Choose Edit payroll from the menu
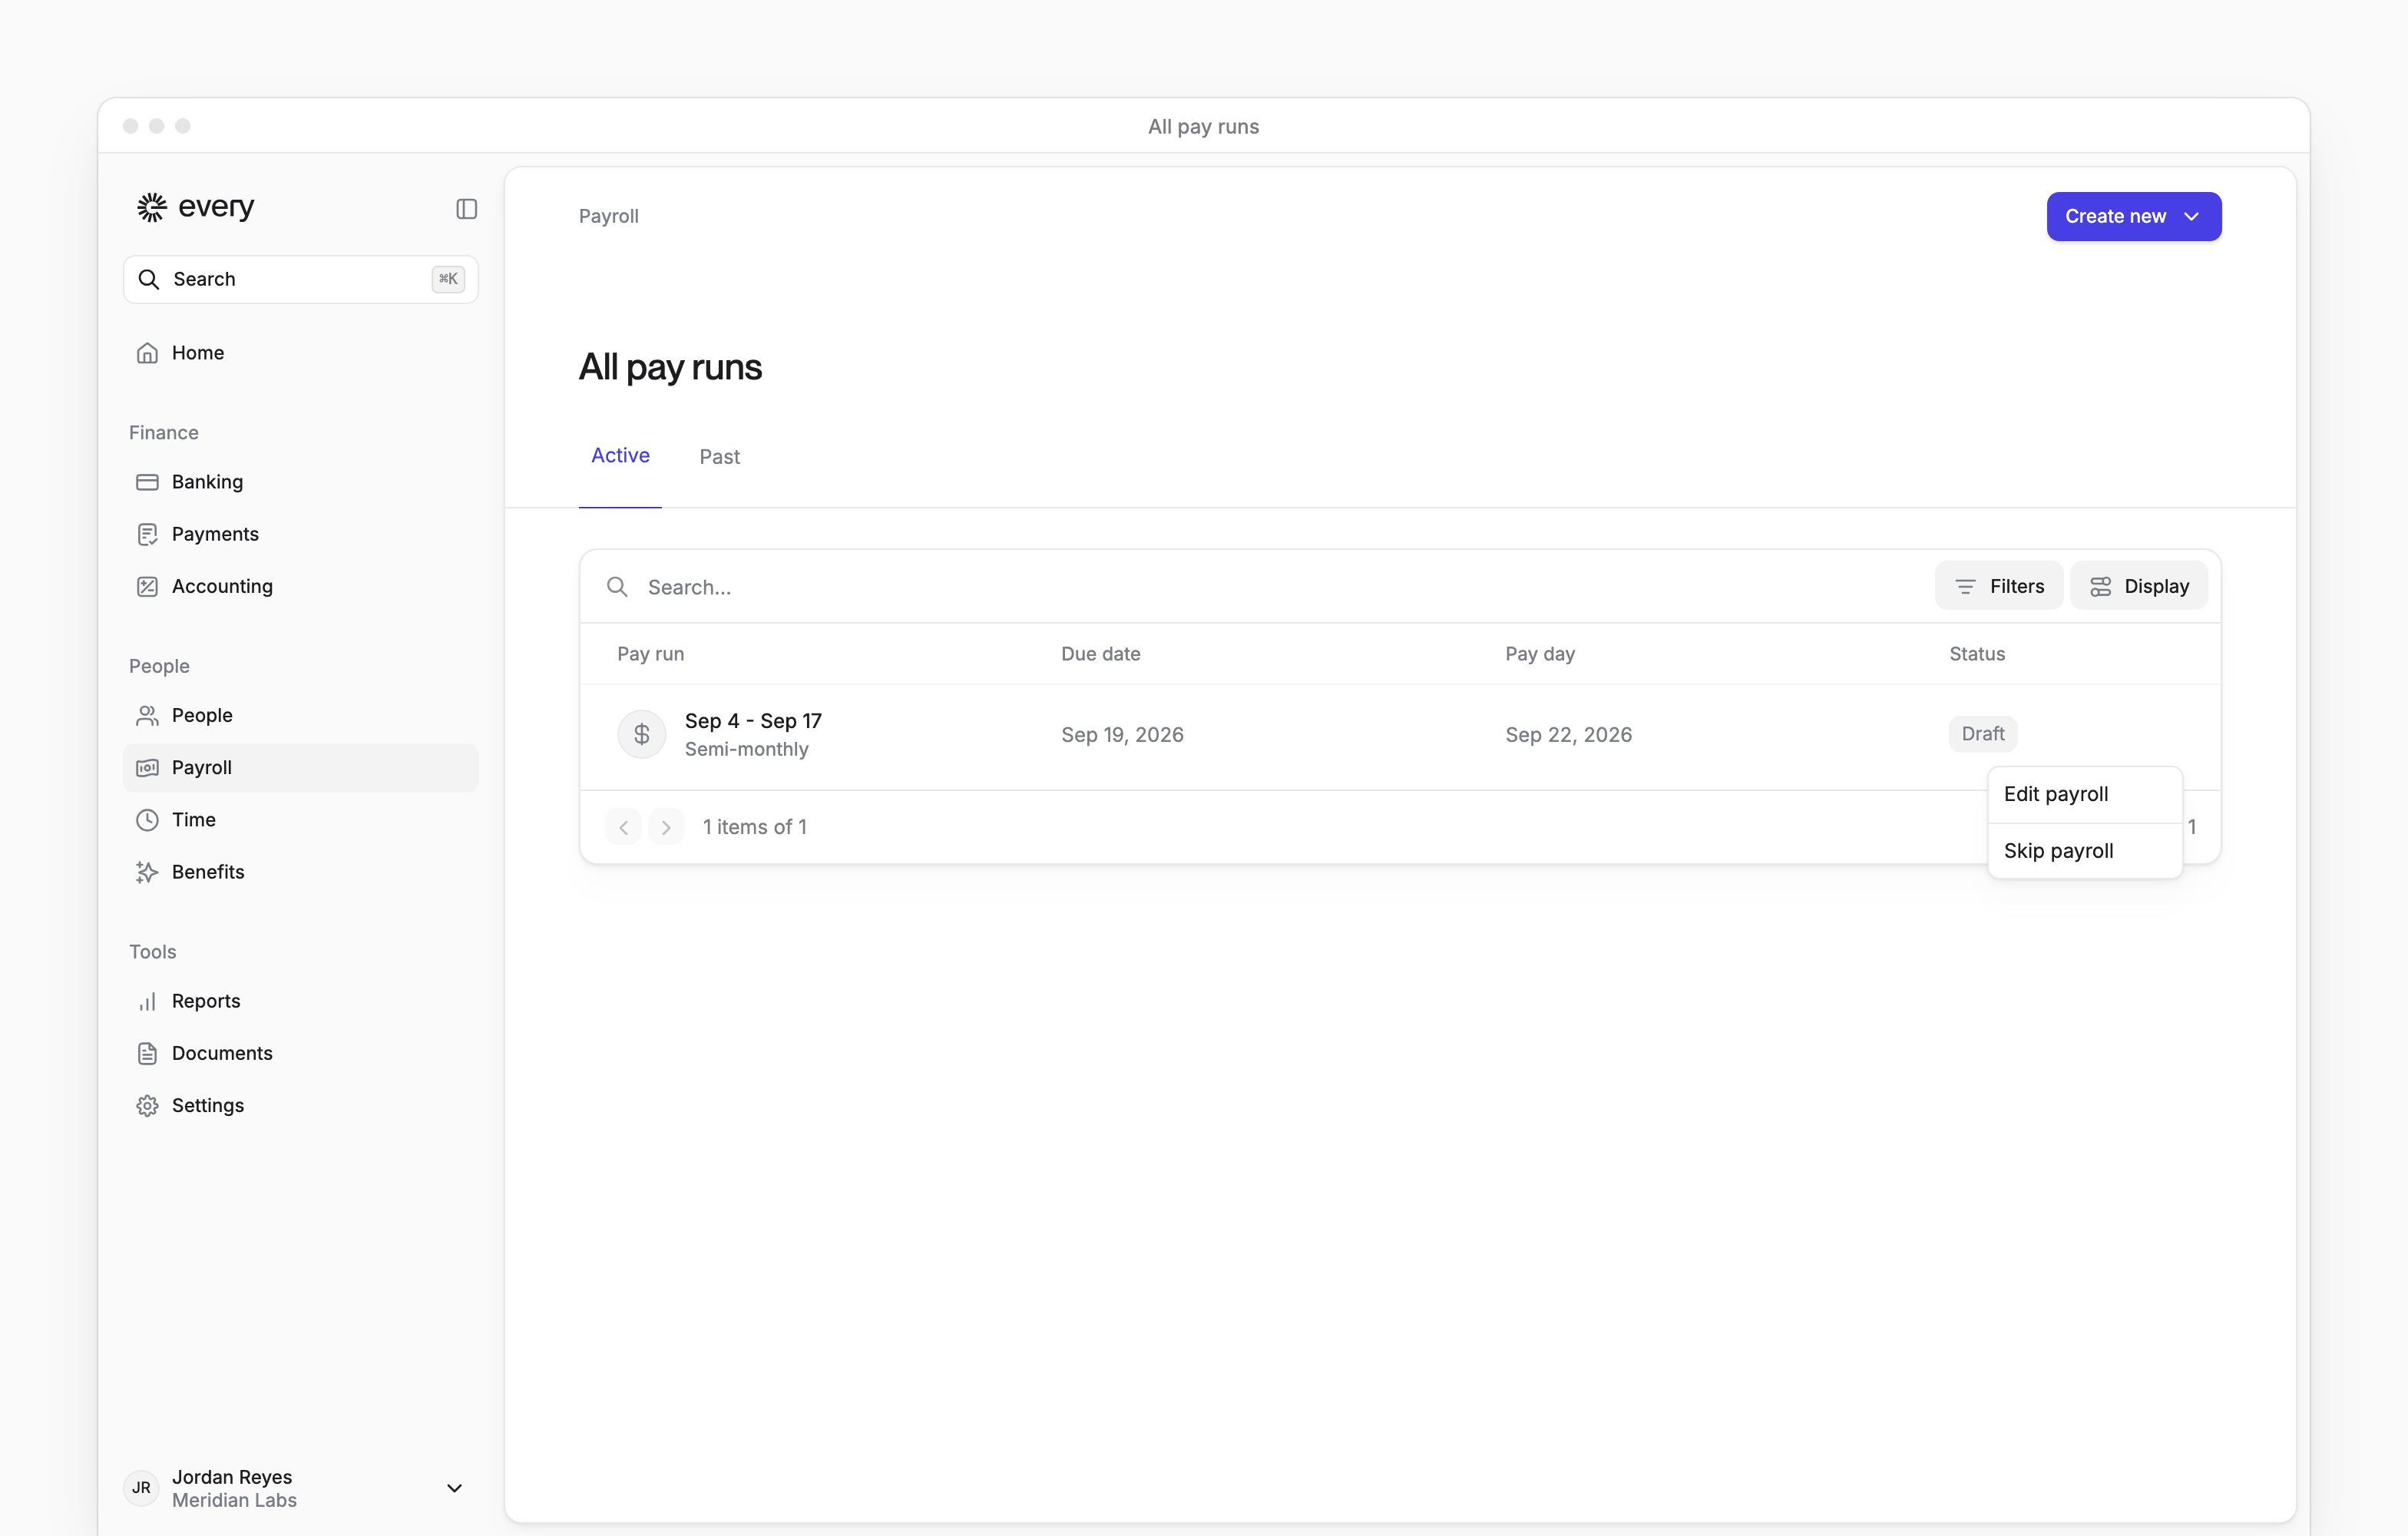The height and width of the screenshot is (1536, 2408). 2084,794
